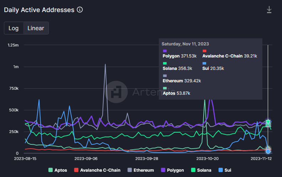Click the Sui 20.35k tooltip value
282x177 pixels.
[x=213, y=68]
